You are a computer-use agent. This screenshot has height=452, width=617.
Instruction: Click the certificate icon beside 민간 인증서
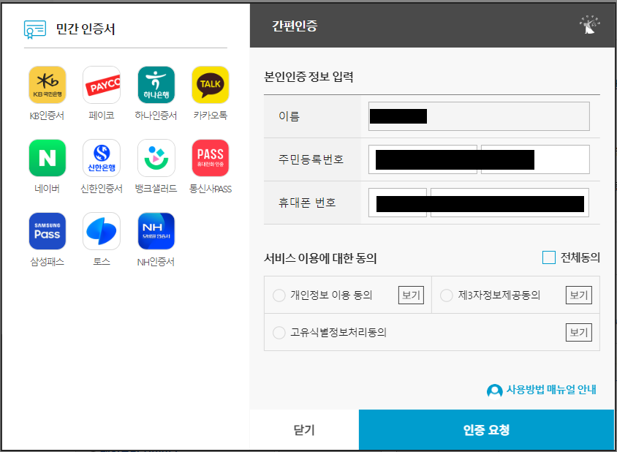click(35, 29)
